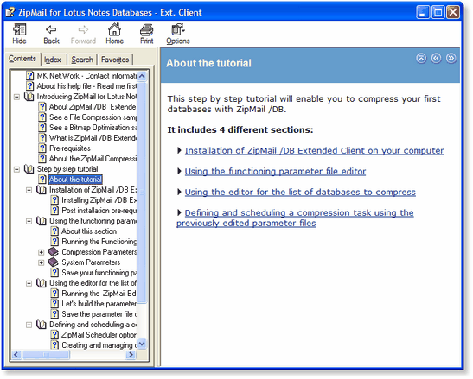Open ZipMail Scheduler options topic
Viewport: 473px width, 379px height.
click(99, 335)
